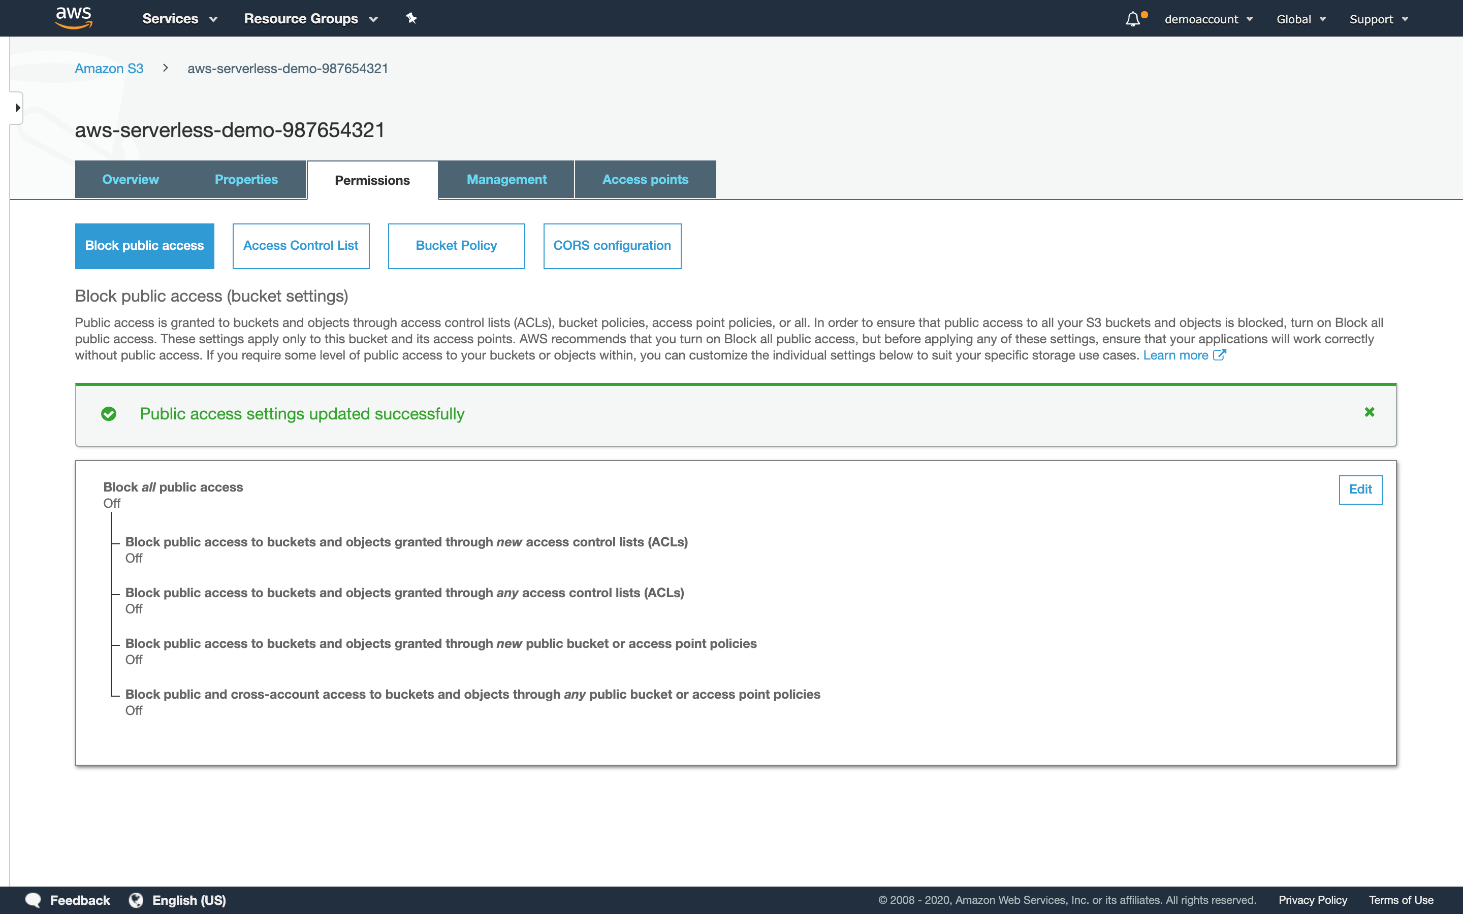Select the Permissions tab
This screenshot has width=1463, height=914.
pyautogui.click(x=372, y=180)
